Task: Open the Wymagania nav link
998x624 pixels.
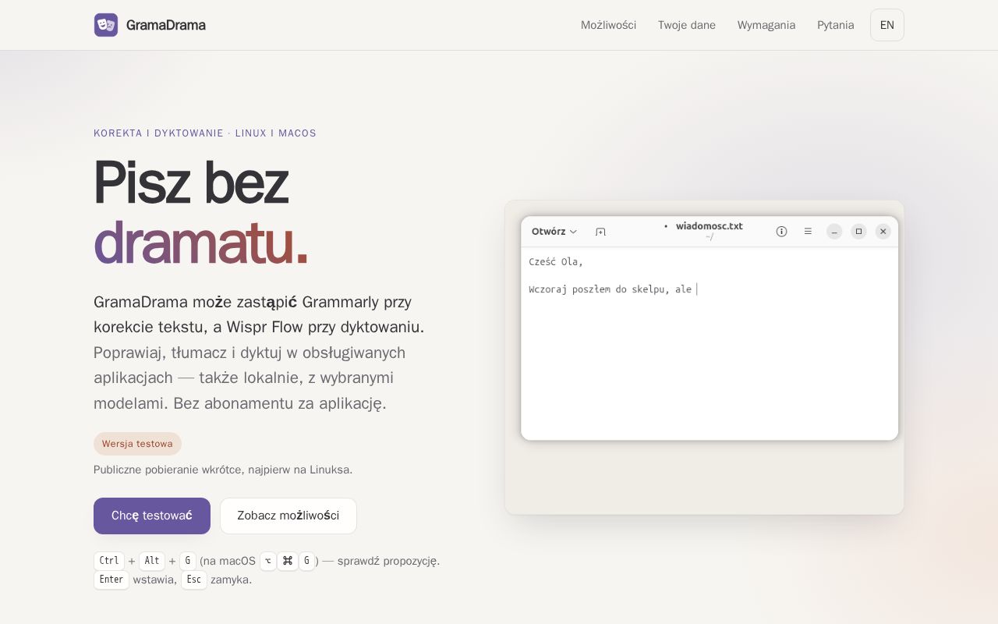Action: [766, 25]
